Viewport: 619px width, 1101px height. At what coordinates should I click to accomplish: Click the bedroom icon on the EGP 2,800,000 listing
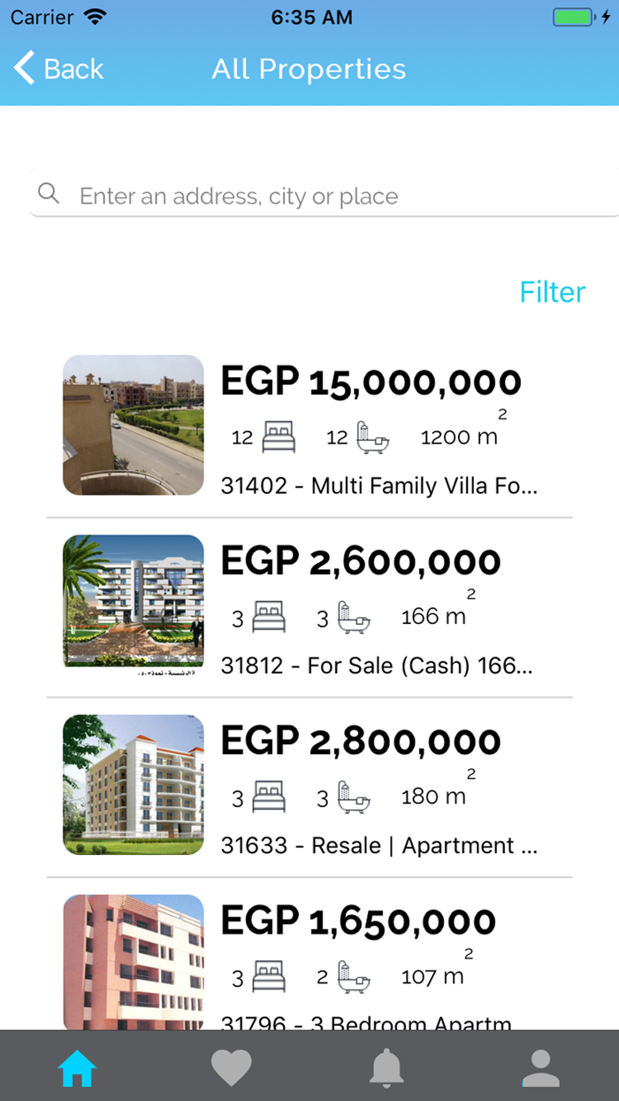[271, 796]
